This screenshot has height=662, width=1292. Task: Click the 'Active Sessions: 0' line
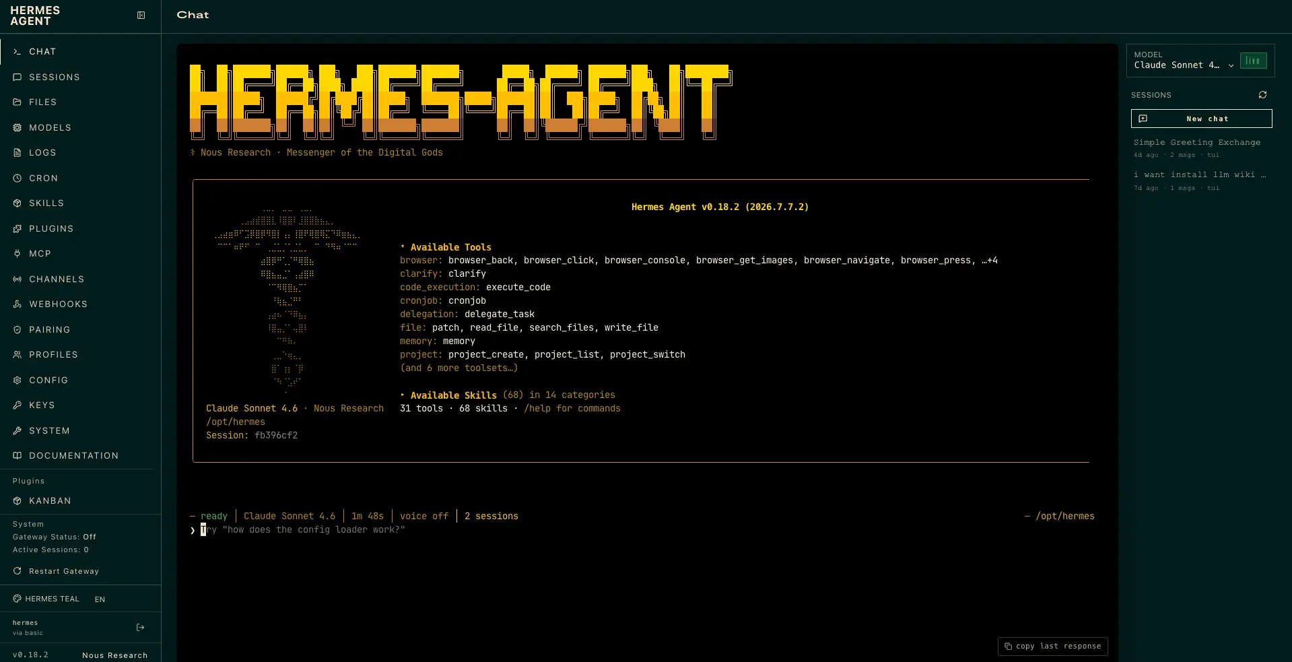click(x=50, y=550)
